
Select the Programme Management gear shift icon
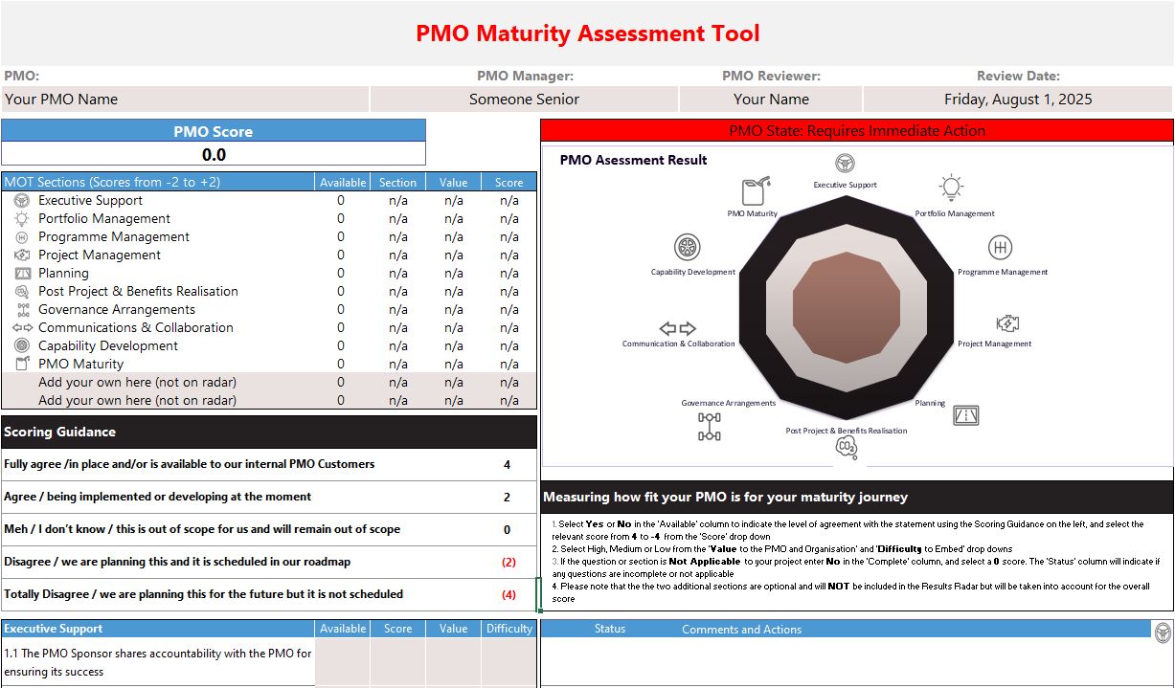pyautogui.click(x=1000, y=247)
